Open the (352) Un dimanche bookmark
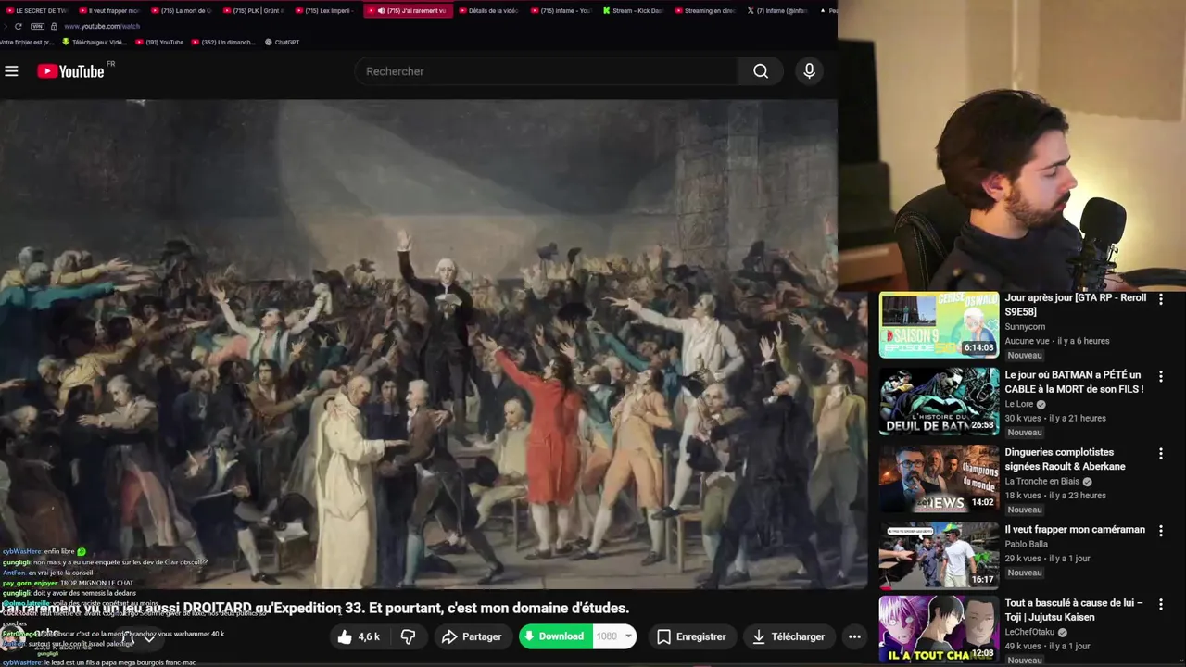Image resolution: width=1186 pixels, height=667 pixels. tap(222, 42)
